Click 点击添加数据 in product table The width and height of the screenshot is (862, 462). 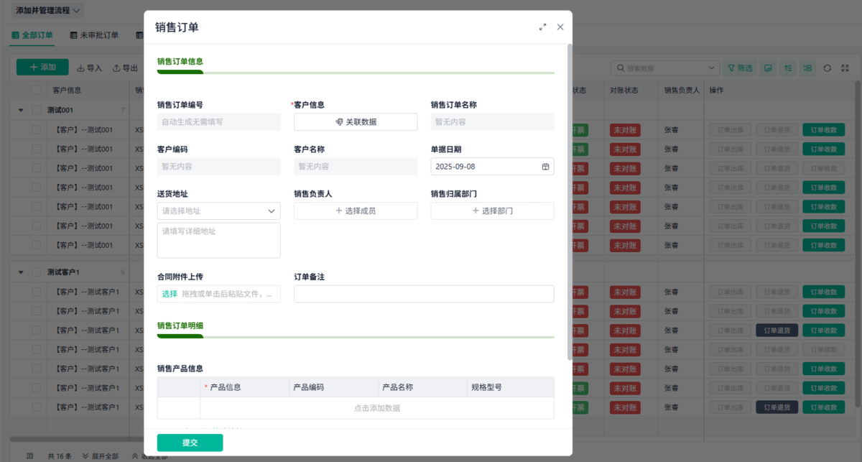click(377, 408)
